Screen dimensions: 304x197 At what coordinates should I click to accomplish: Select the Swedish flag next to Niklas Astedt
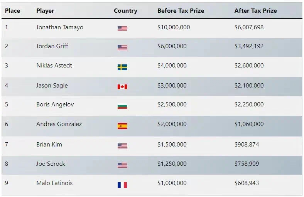click(x=122, y=67)
